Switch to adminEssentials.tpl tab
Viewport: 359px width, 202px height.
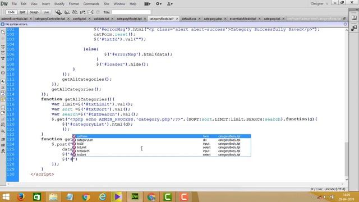point(14,19)
